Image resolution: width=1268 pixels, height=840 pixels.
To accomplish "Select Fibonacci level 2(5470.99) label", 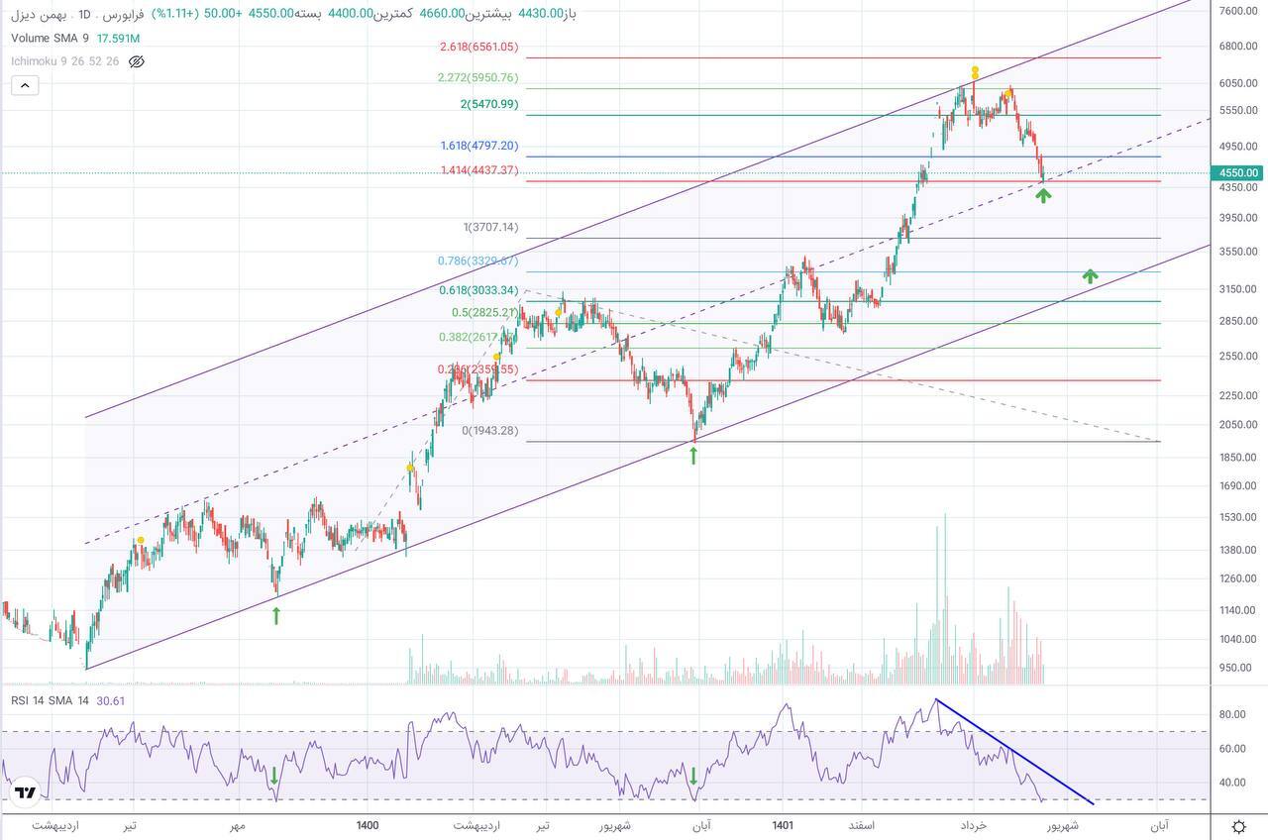I will (x=488, y=104).
